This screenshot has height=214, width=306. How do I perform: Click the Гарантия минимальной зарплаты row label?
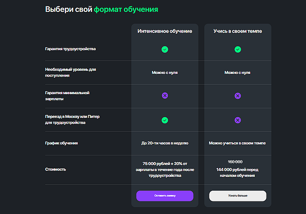point(67,96)
